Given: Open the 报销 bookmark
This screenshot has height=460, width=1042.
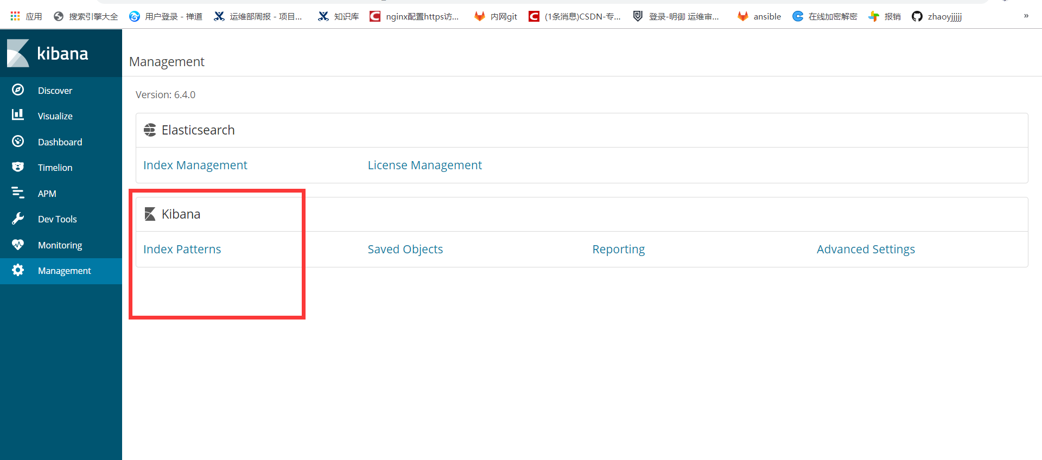Looking at the screenshot, I should (885, 16).
